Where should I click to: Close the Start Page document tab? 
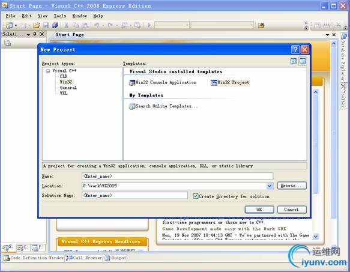334,35
